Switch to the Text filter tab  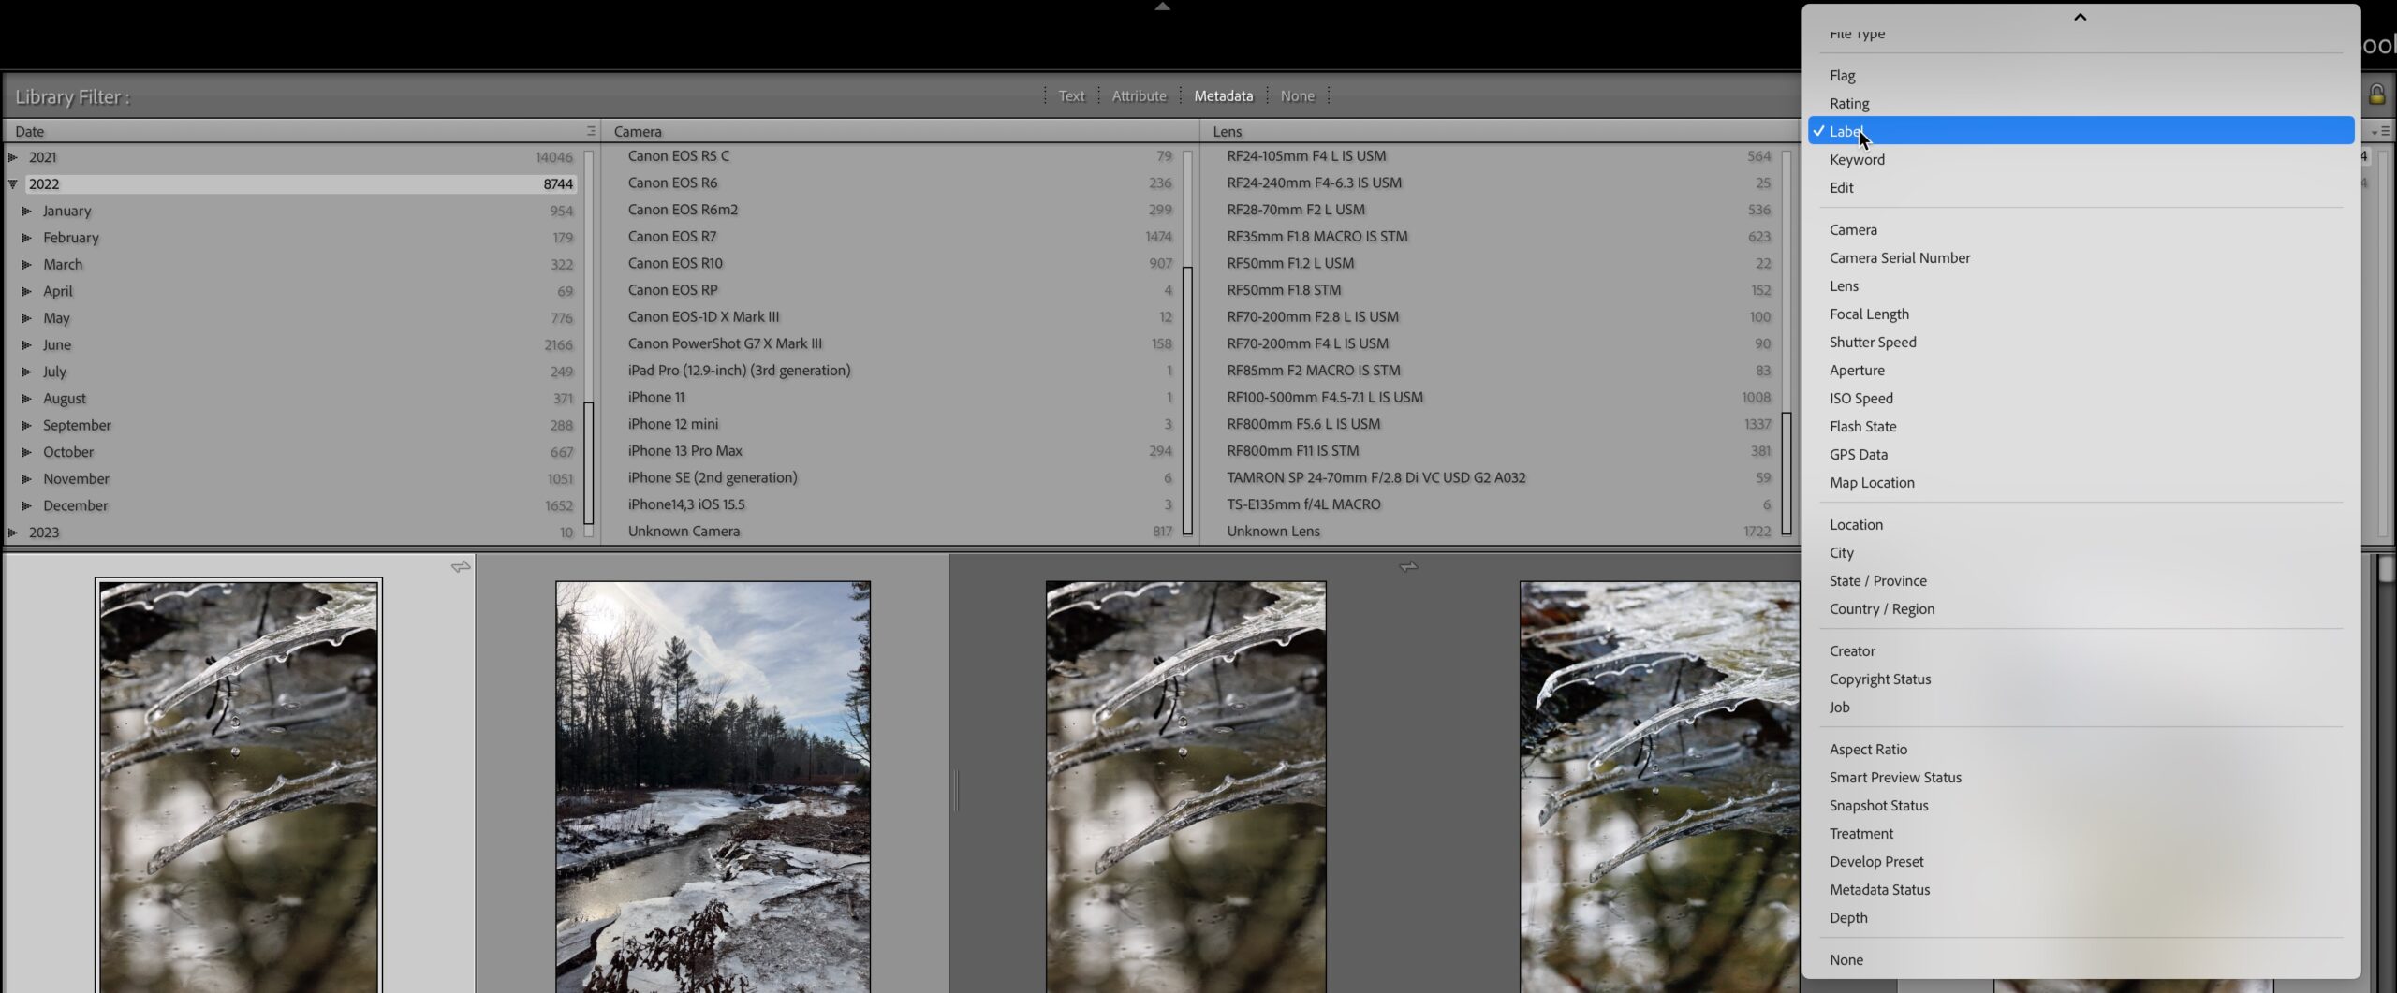click(x=1070, y=95)
